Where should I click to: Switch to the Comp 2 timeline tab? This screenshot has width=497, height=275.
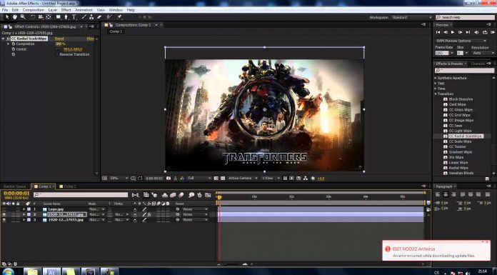click(x=69, y=186)
